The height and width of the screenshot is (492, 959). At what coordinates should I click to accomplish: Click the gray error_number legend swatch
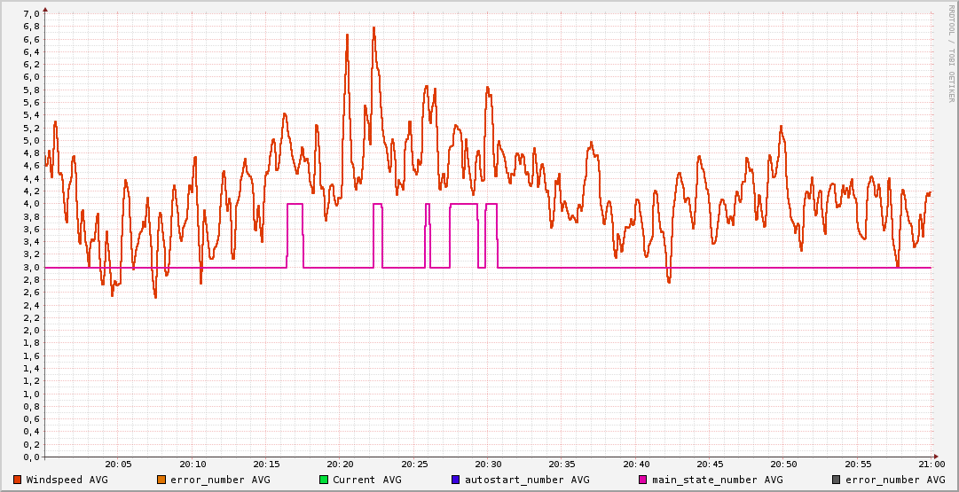[836, 480]
